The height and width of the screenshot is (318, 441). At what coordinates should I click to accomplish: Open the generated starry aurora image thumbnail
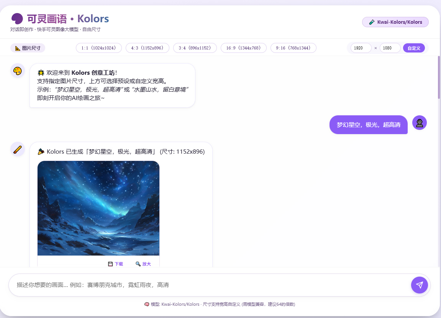tap(98, 208)
